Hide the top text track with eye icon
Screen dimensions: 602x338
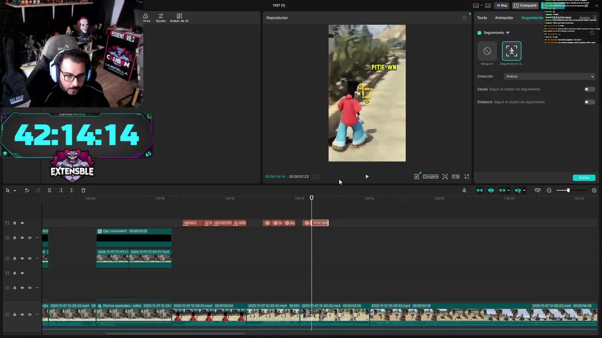[x=22, y=223]
